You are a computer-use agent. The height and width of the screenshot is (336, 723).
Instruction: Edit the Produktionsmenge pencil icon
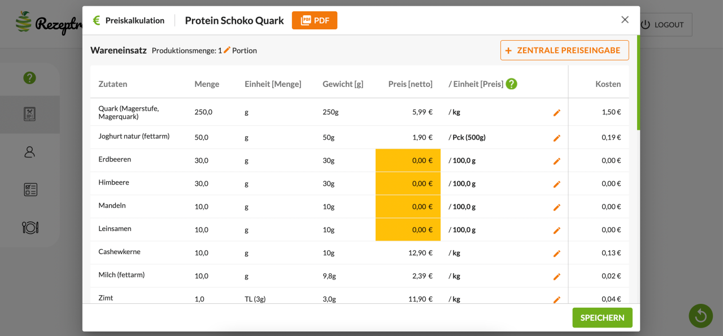pos(227,50)
